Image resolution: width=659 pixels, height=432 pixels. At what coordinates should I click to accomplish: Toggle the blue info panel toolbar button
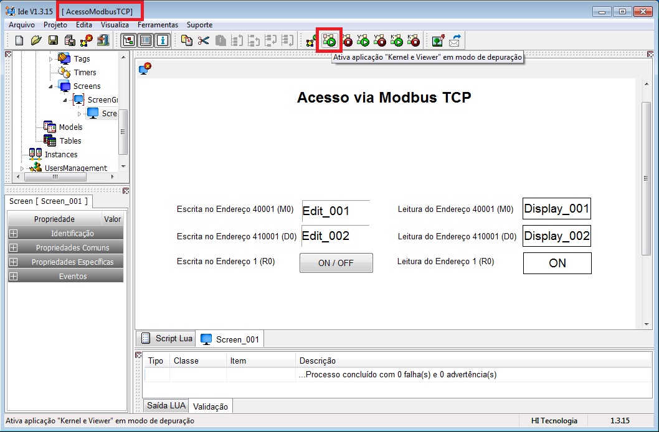point(163,40)
